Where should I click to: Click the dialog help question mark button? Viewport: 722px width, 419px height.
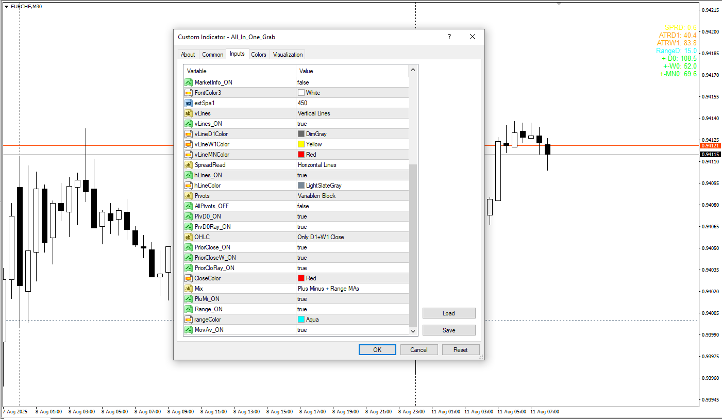[449, 37]
